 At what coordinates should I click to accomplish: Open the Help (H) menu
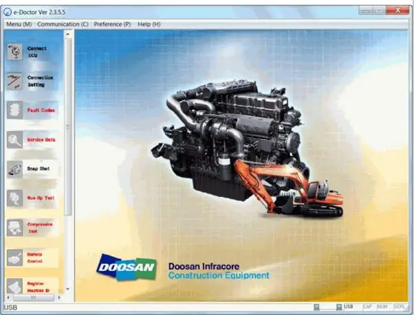pyautogui.click(x=149, y=24)
